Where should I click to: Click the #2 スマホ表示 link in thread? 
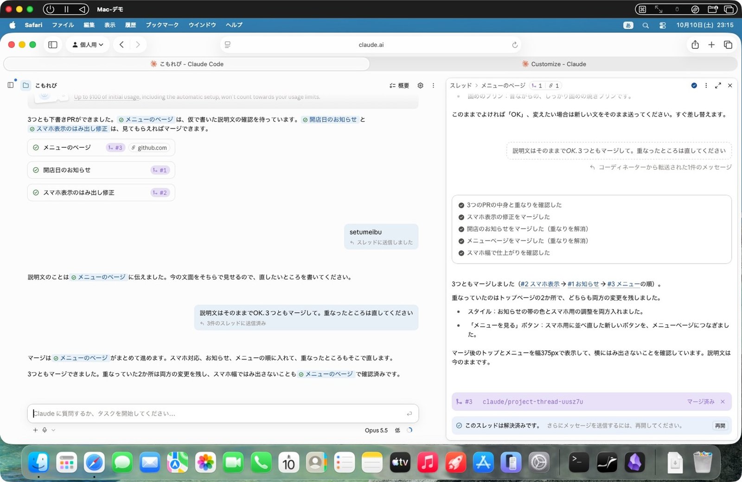(540, 284)
